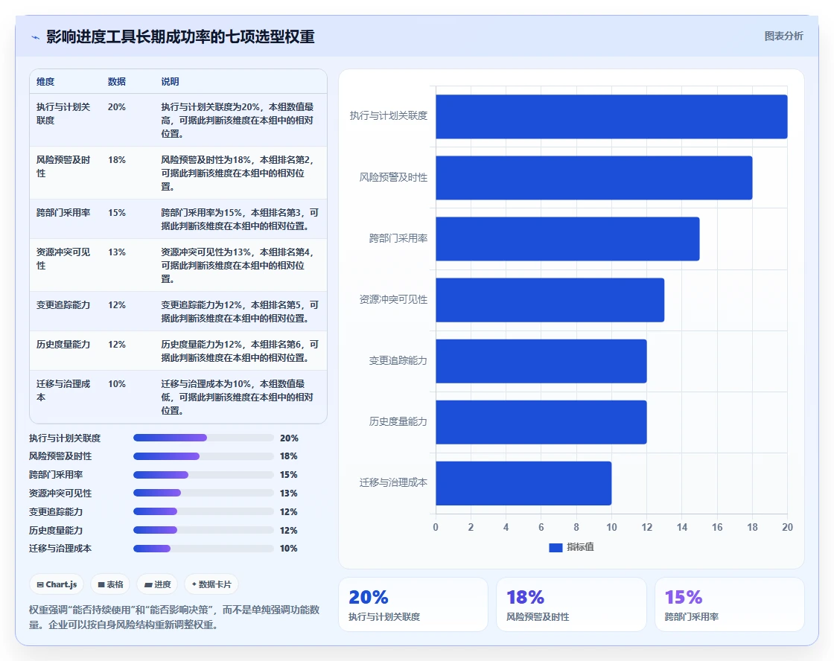Click the x-axis tick label 20

pos(787,527)
